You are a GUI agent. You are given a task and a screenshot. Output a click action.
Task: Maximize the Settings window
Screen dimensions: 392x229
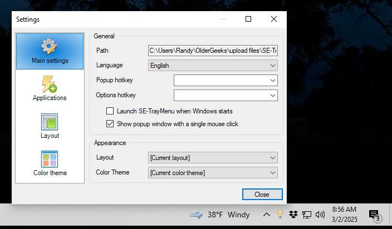pos(248,19)
